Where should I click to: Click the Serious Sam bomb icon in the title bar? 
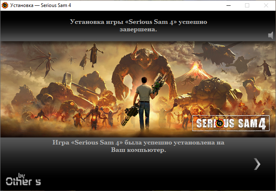point(5,5)
